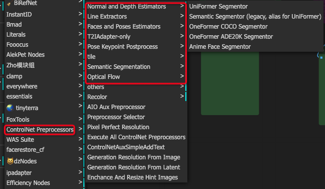Add Generation Resolution From Latent node
This screenshot has width=325, height=189.
tap(136, 167)
